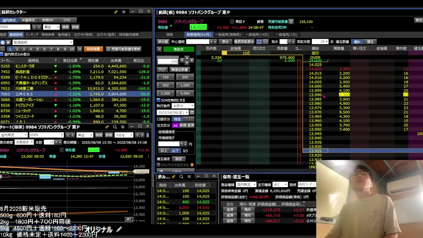Click the search magnifier in 歩み値 window title bar
This screenshot has height=238, width=423.
click(181, 177)
